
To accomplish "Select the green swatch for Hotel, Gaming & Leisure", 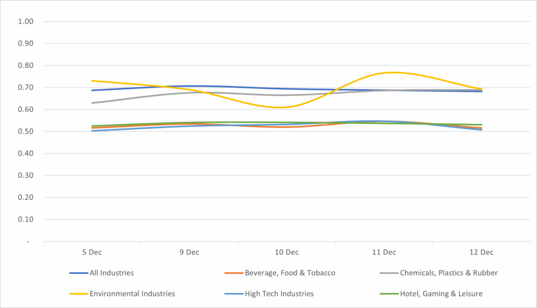I will point(388,294).
